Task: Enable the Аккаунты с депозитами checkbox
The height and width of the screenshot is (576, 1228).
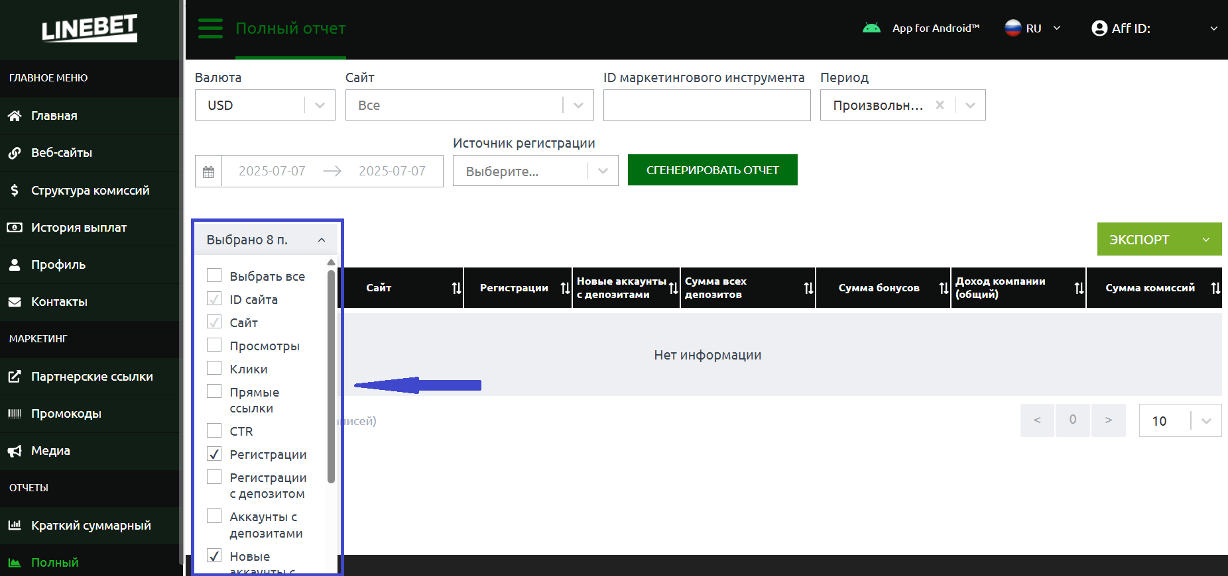Action: pyautogui.click(x=214, y=516)
